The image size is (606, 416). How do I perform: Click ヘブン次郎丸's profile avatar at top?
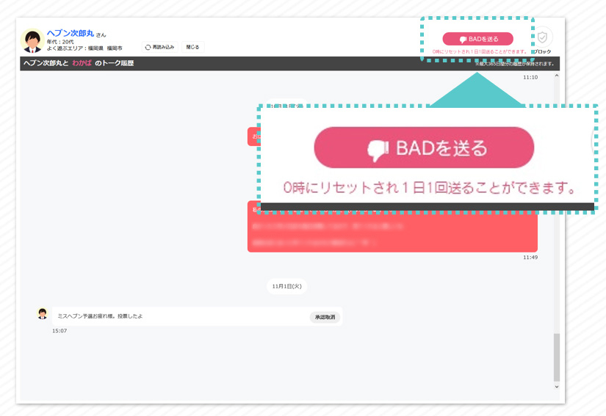[32, 40]
